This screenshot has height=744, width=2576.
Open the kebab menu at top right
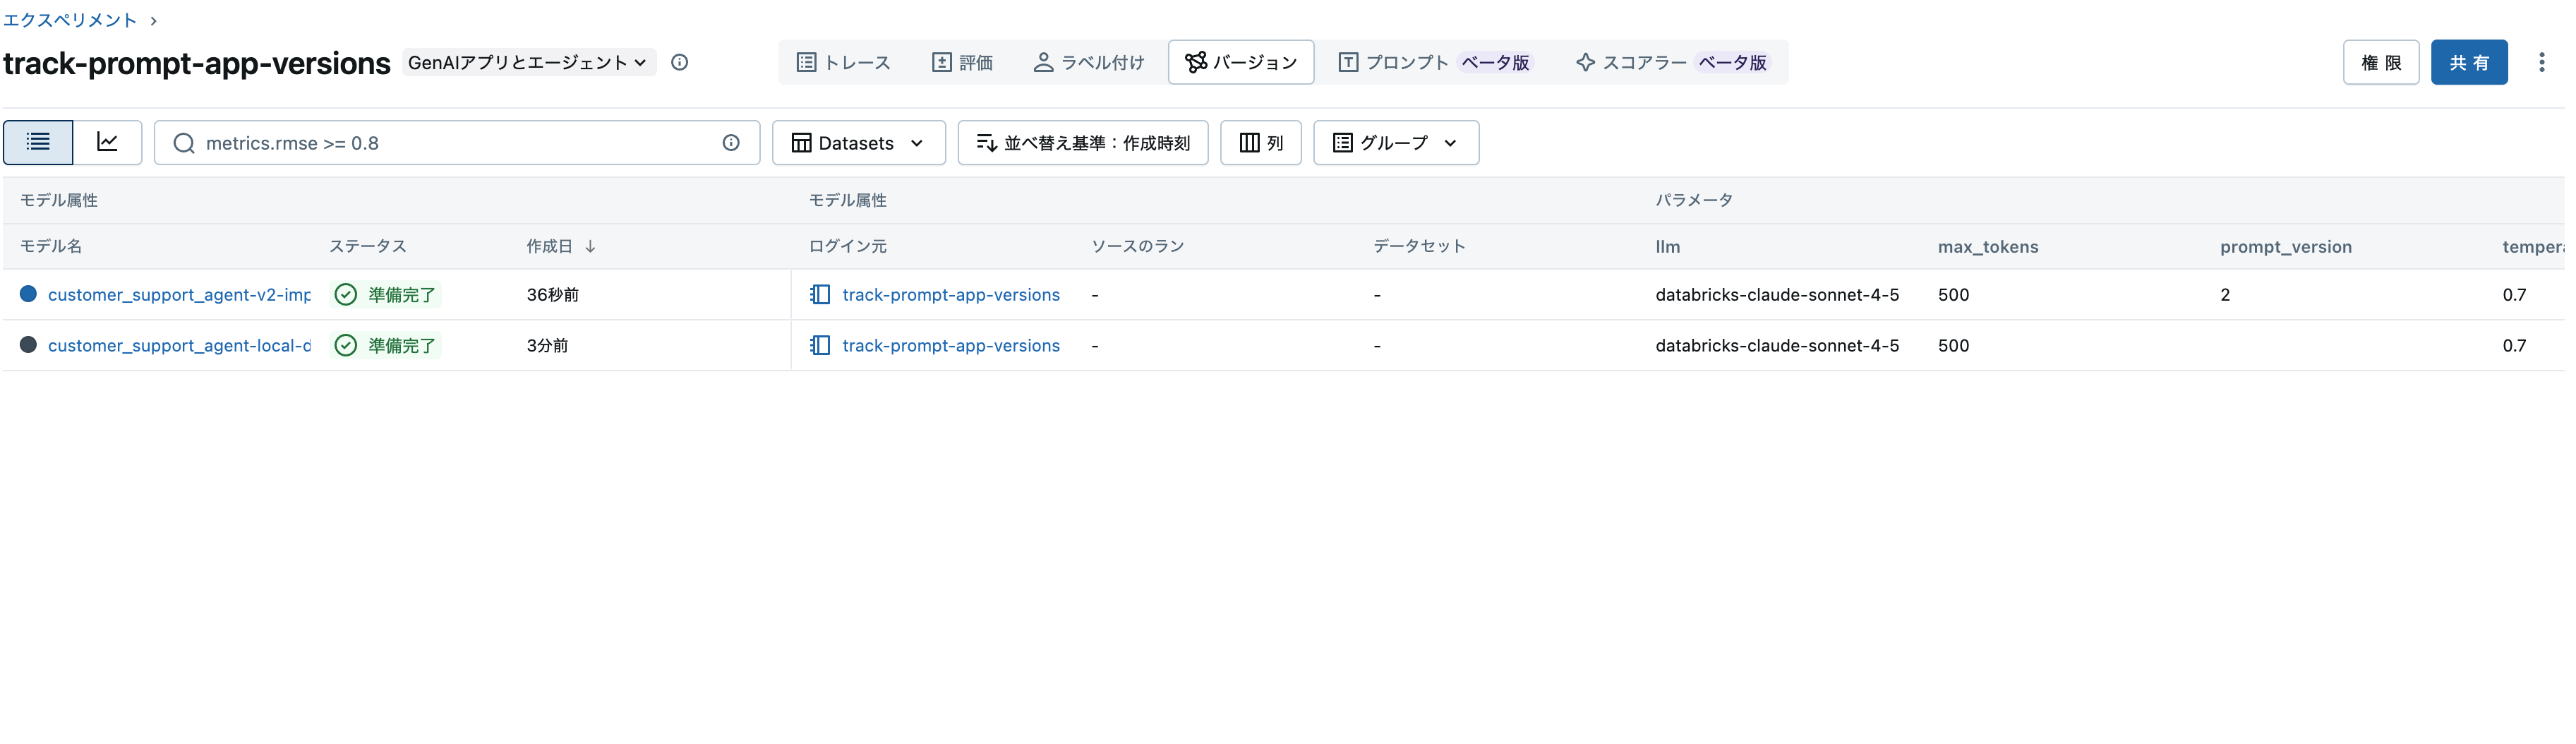(2542, 61)
